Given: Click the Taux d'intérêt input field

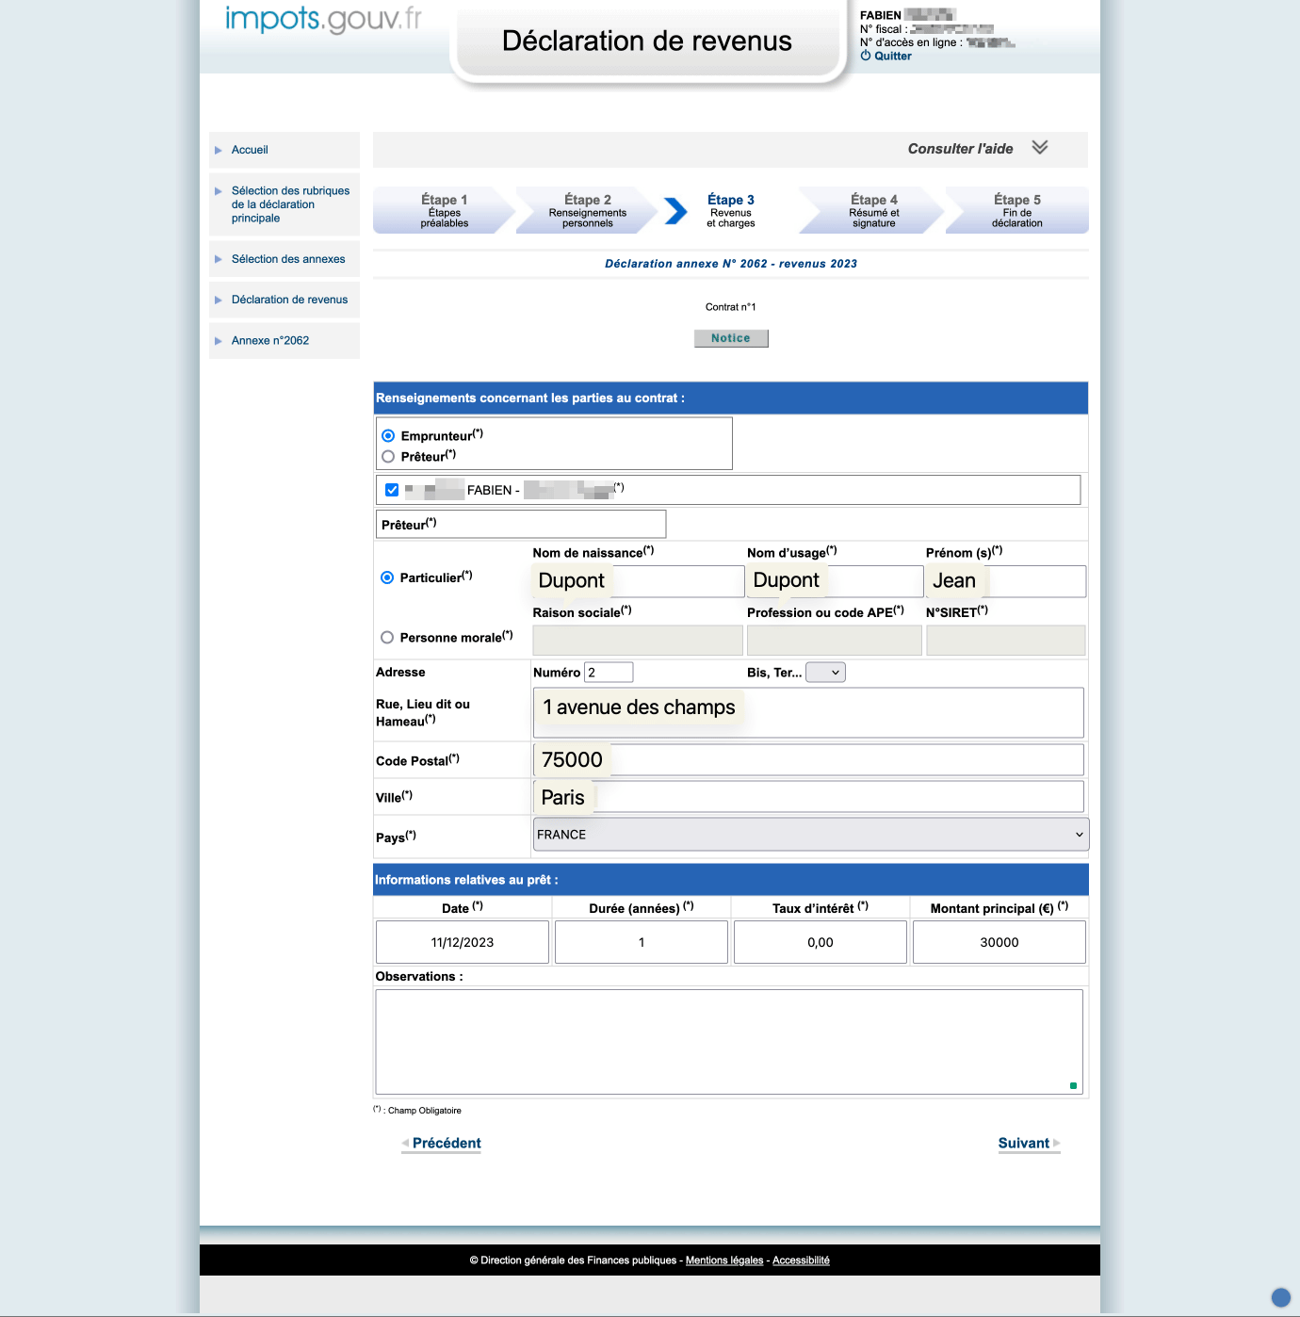Looking at the screenshot, I should (x=821, y=942).
